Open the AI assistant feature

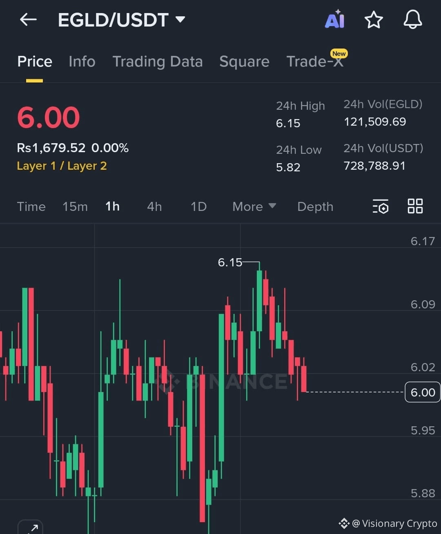click(x=334, y=19)
